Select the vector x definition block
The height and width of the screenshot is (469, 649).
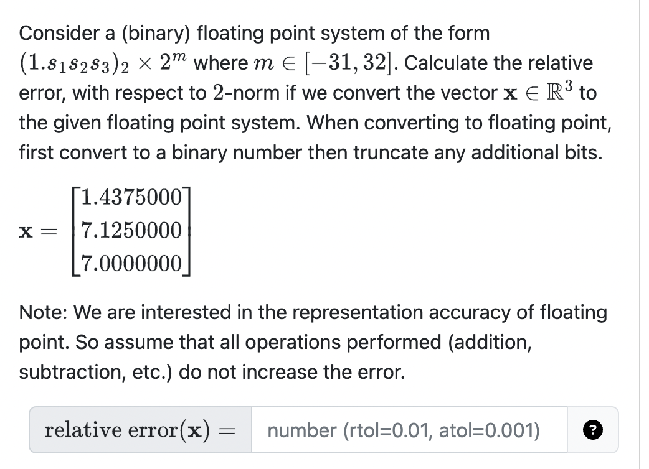click(106, 230)
